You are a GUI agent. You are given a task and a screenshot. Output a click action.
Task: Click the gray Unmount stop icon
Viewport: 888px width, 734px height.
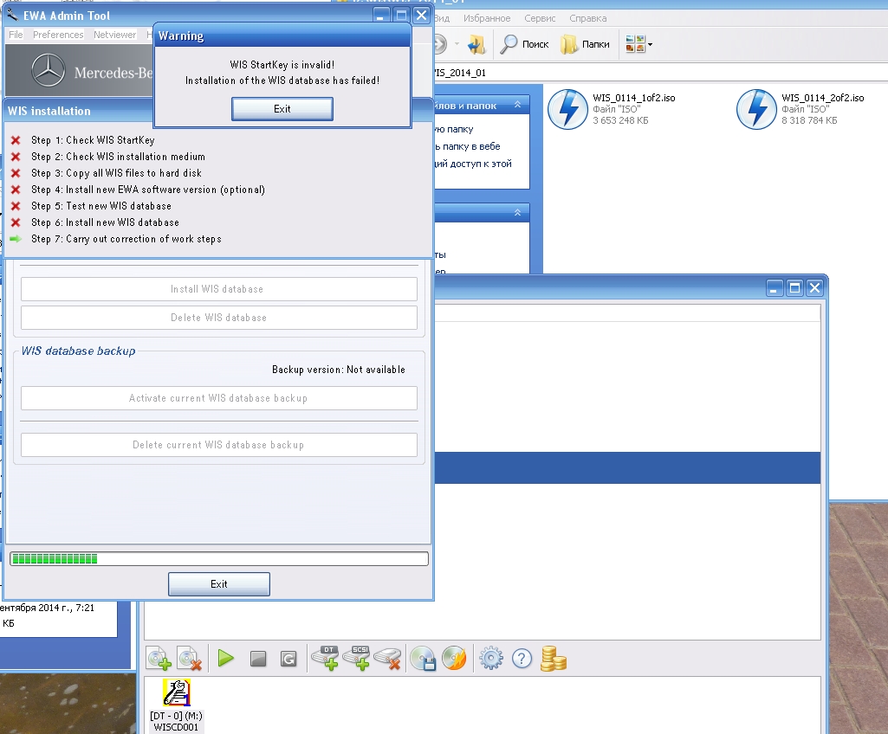pyautogui.click(x=258, y=659)
